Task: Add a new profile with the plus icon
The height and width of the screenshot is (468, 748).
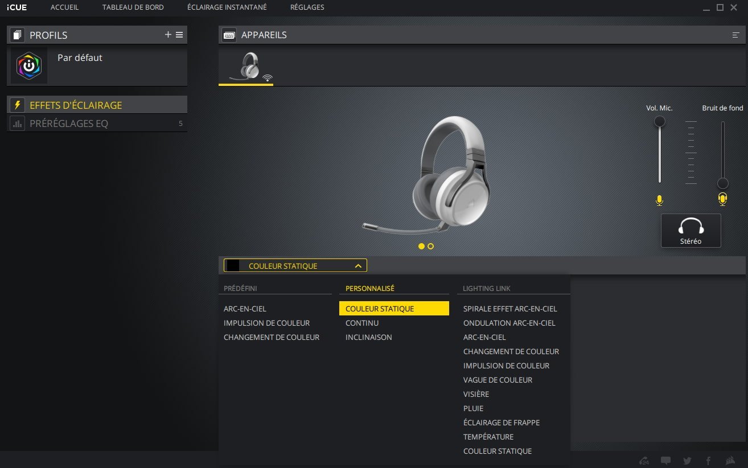Action: 168,35
